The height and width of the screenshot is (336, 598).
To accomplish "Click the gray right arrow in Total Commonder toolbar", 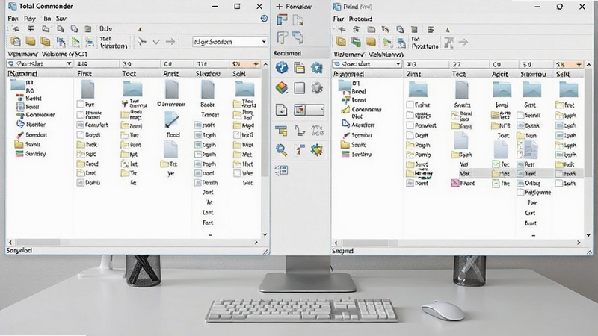I will click(170, 42).
